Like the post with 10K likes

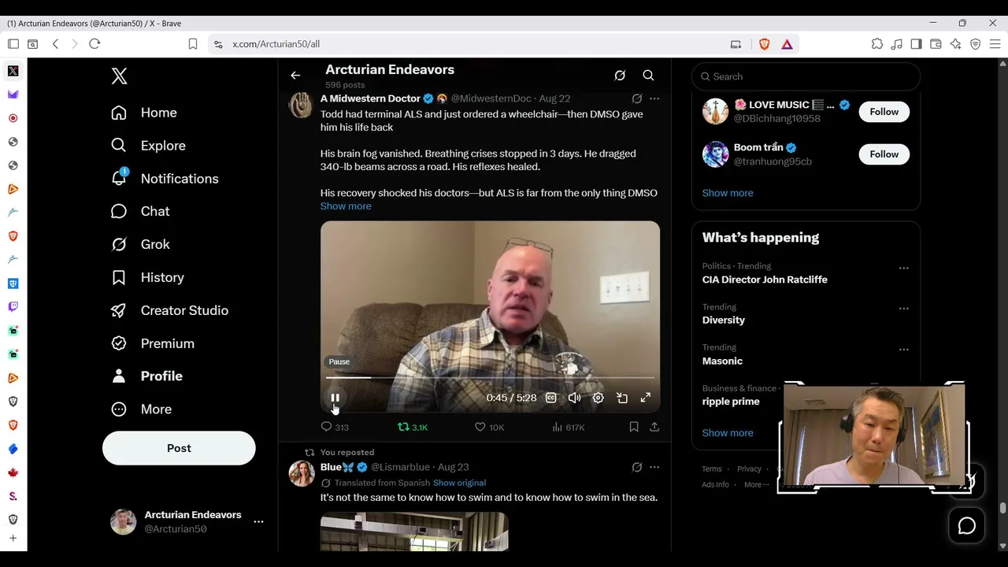tap(489, 427)
